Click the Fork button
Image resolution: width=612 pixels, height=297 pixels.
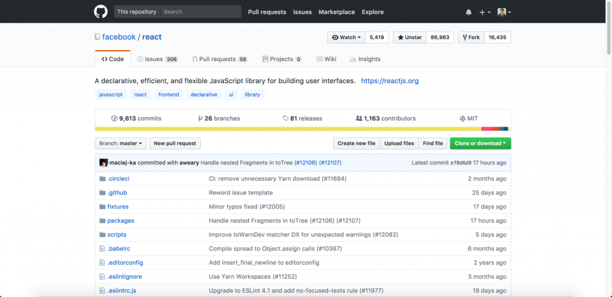[x=471, y=37]
